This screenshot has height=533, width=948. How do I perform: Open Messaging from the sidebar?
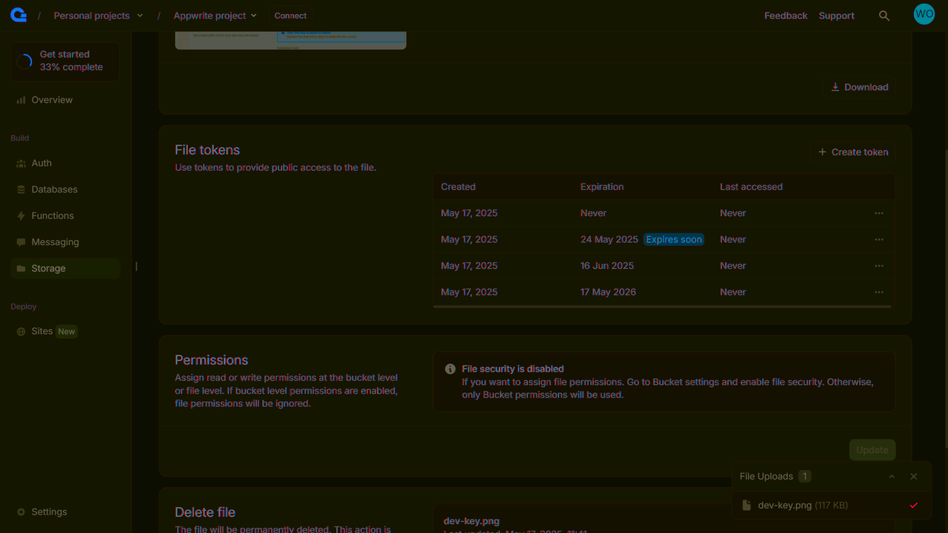tap(55, 242)
